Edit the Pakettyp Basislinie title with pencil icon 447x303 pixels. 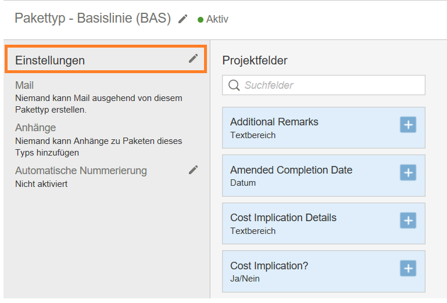click(x=183, y=19)
